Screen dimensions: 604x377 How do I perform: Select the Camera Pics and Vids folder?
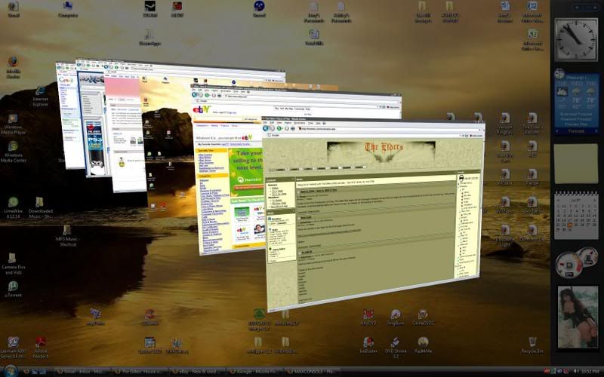coord(13,263)
